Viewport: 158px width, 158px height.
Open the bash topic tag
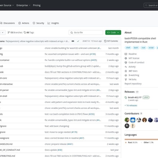(136, 47)
